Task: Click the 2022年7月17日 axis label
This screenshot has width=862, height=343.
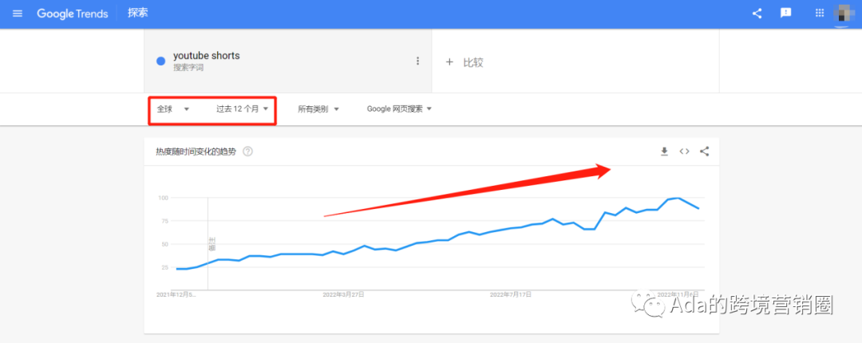Action: [511, 294]
